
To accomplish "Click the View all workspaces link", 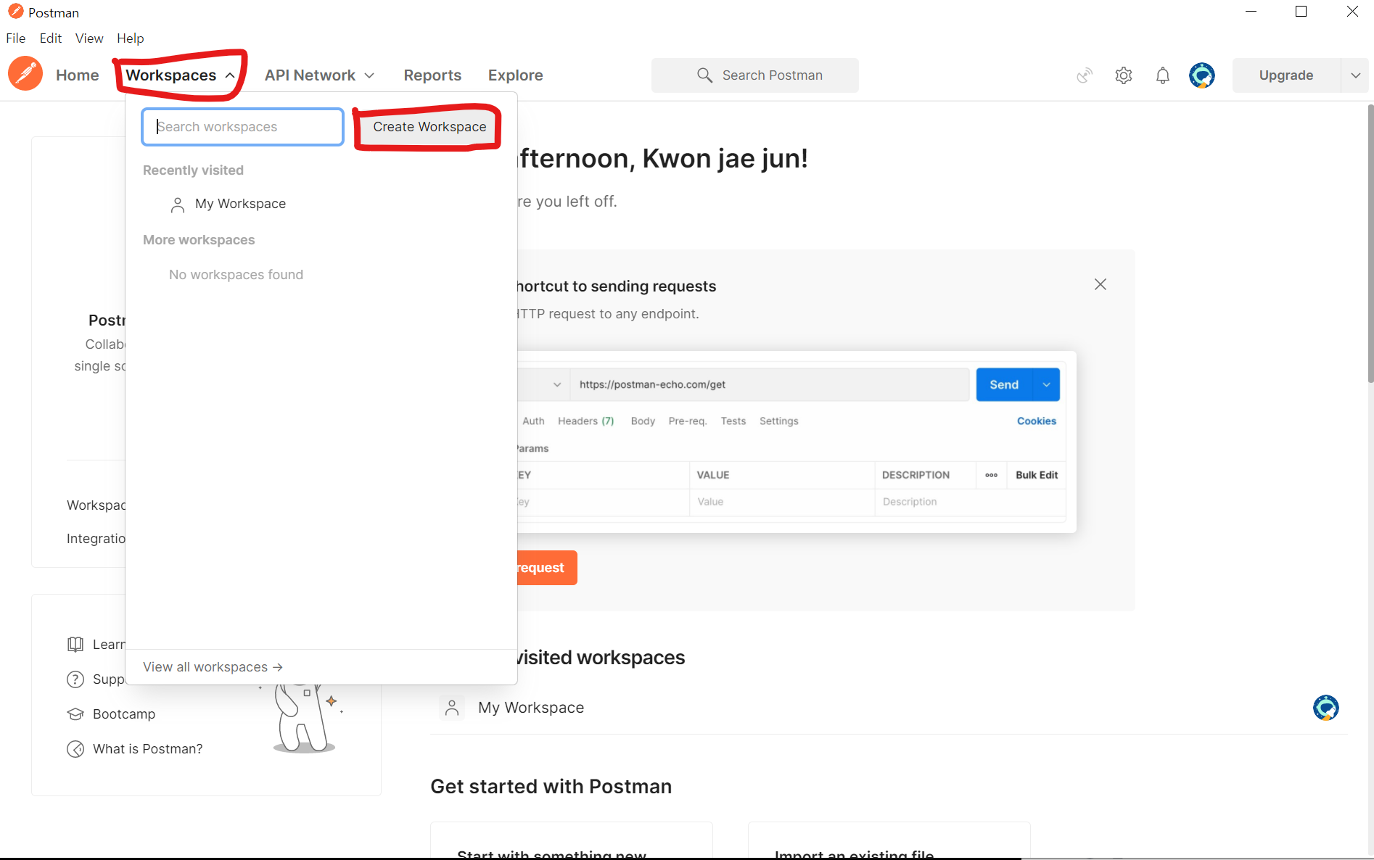I will point(213,667).
